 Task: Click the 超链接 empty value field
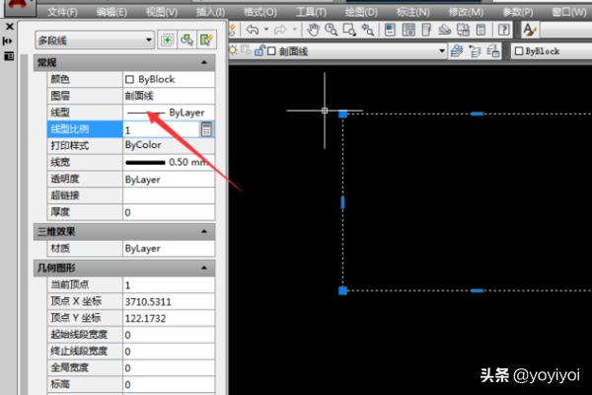(169, 196)
